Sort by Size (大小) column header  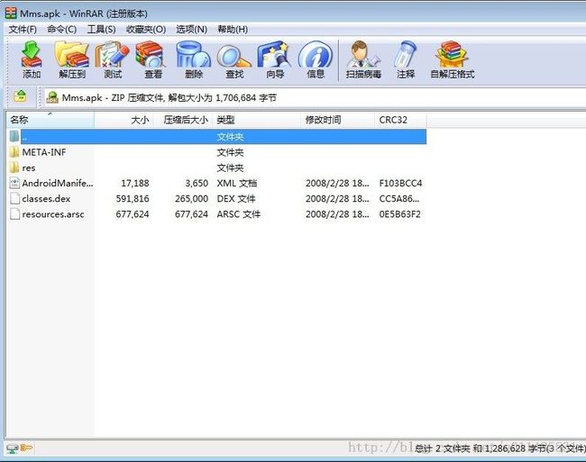click(124, 120)
